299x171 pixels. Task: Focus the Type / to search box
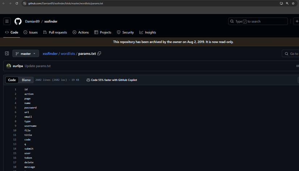click(x=258, y=21)
